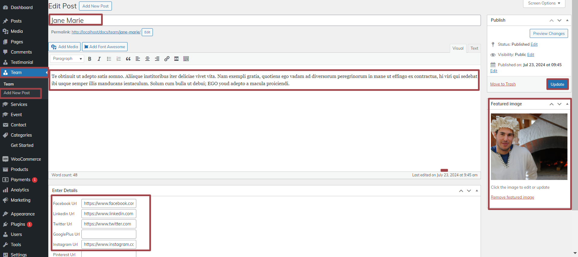Image resolution: width=578 pixels, height=257 pixels.
Task: Insert a numbered list
Action: click(118, 59)
